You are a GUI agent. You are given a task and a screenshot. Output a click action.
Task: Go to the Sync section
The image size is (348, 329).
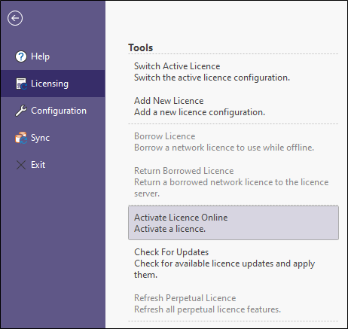[x=53, y=138]
